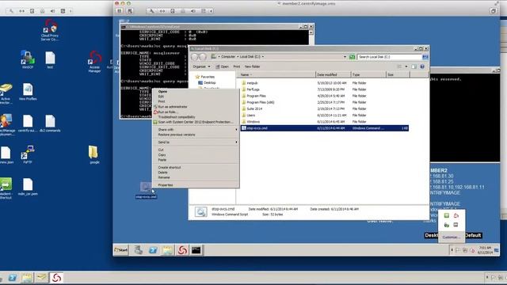The width and height of the screenshot is (507, 285).
Task: Select the stop-svcs.cmd icon on VM desktop
Action: coord(146,190)
